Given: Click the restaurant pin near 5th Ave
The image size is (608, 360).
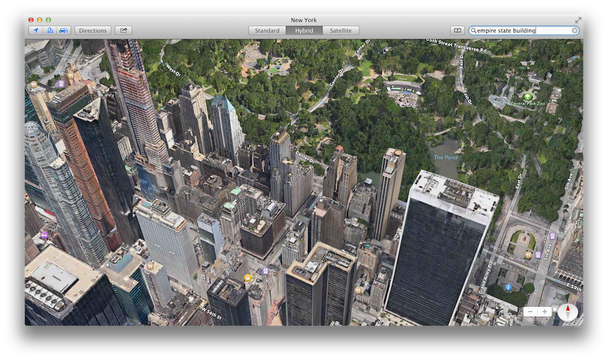Looking at the screenshot, I should tap(528, 254).
